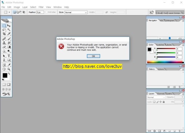This screenshot has height=133, width=185.
Task: Toggle the Anti-alias checkbox
Action: [x=47, y=12]
